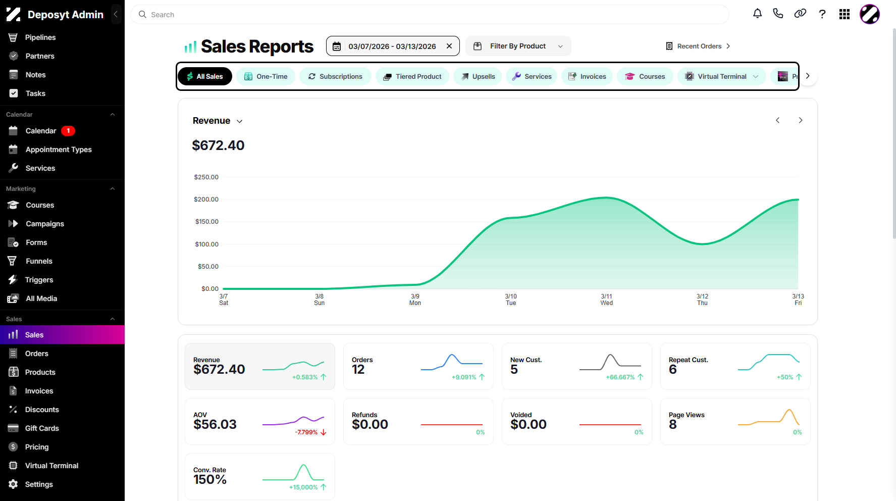
Task: Select the All Sales tab
Action: coord(205,76)
